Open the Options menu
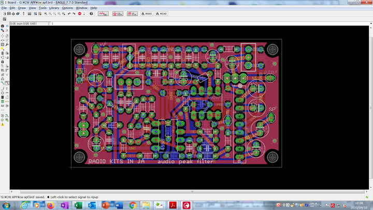Viewport: 373px width, 210px height. (x=67, y=8)
